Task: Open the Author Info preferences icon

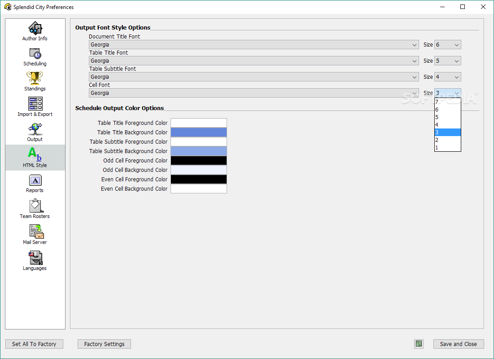Action: [x=35, y=28]
